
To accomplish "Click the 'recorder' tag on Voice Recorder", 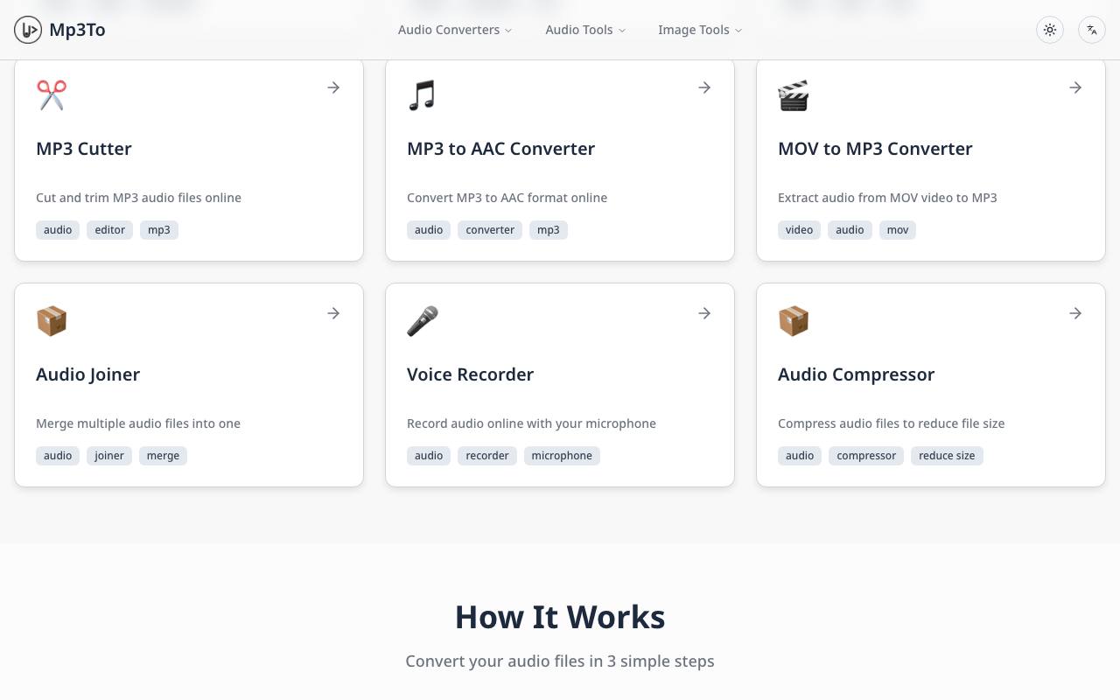I will 487,456.
